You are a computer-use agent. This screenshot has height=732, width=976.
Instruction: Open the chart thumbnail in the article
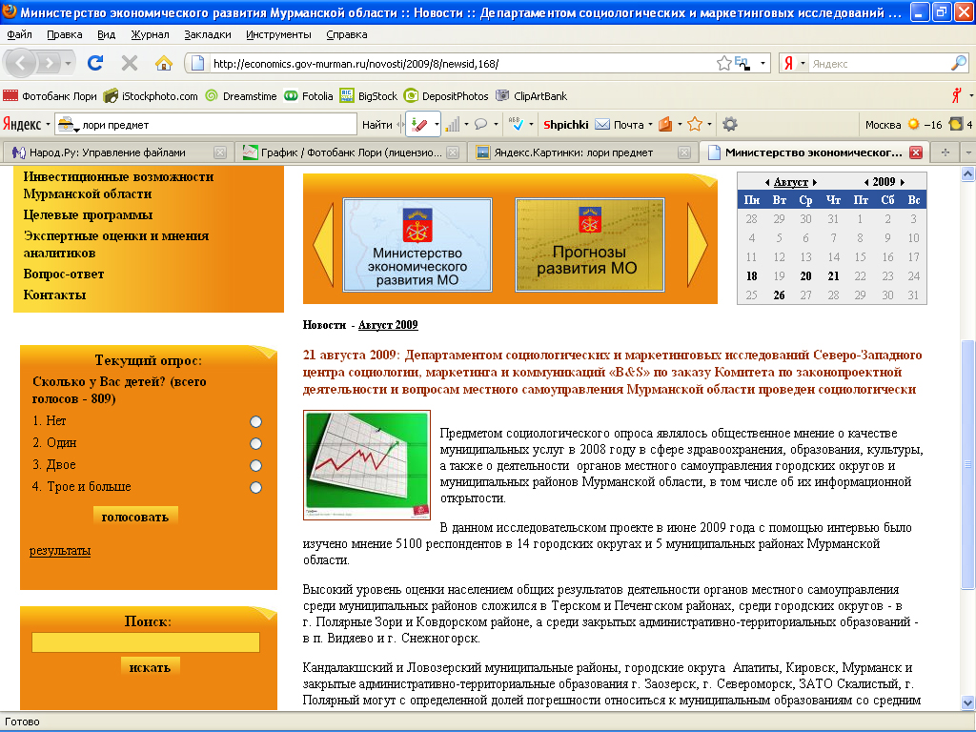click(367, 465)
